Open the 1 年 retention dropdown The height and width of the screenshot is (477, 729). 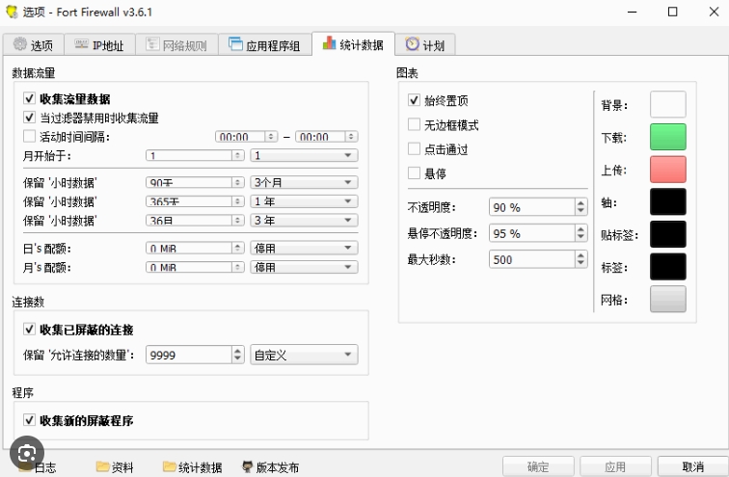point(304,201)
